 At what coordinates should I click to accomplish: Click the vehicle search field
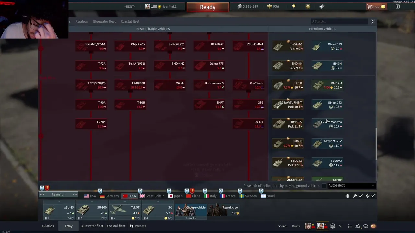point(339,21)
